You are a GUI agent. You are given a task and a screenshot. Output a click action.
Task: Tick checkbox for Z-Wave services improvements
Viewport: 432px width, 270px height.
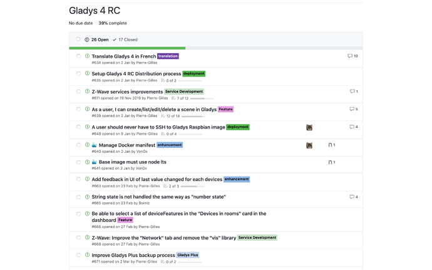click(x=78, y=91)
